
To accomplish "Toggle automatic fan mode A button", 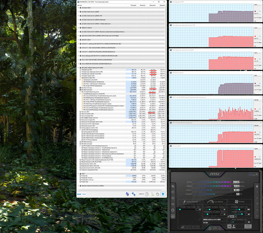I will [x=229, y=227].
